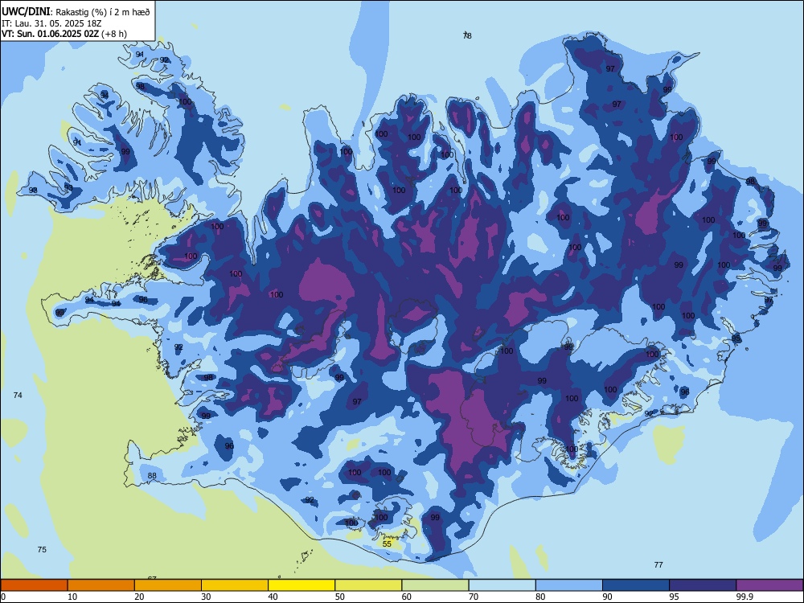Click the legend tick label '80'
804x603 pixels.
coord(540,597)
